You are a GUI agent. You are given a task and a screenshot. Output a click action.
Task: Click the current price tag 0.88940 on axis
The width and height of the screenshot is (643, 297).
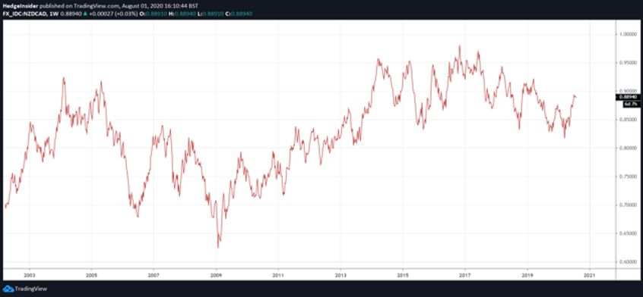(629, 97)
